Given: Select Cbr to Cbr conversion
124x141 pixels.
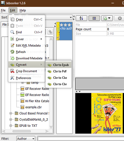Looking at the screenshot, I should coord(58,84).
